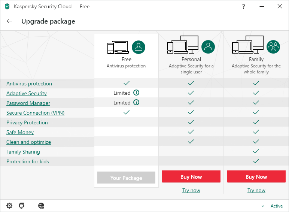This screenshot has width=289, height=212.
Task: Click the globe network status icon
Action: 41,206
